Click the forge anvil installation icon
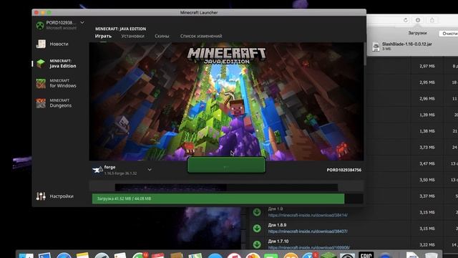The image size is (458, 258). coord(97,170)
